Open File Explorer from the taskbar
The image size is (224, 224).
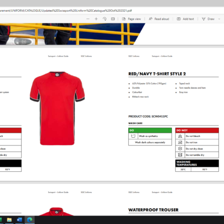click(x=10, y=220)
